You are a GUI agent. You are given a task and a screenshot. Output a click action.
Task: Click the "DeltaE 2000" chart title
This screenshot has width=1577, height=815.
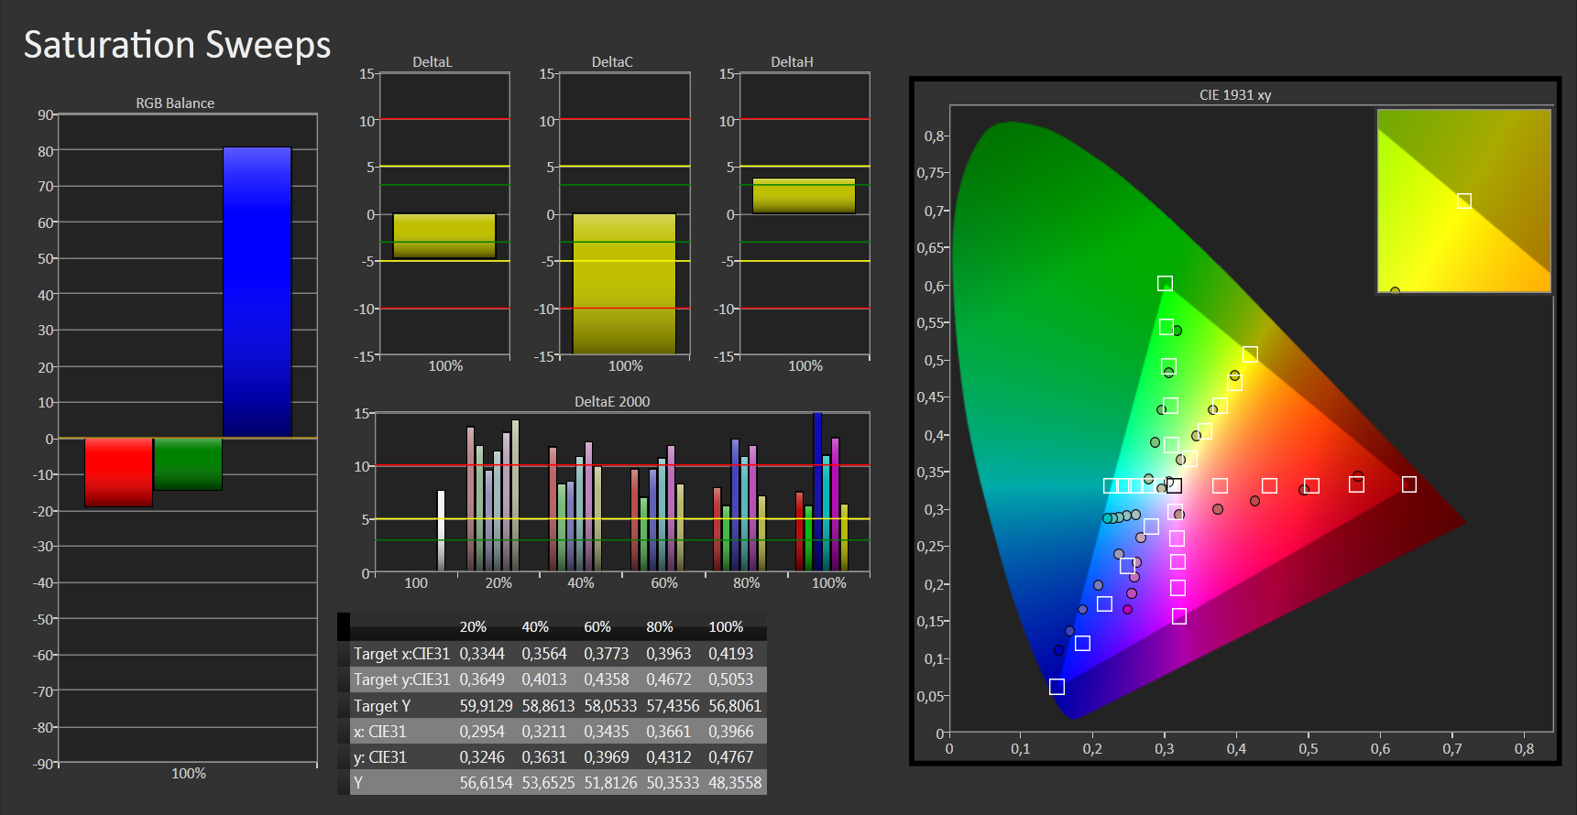pos(612,402)
